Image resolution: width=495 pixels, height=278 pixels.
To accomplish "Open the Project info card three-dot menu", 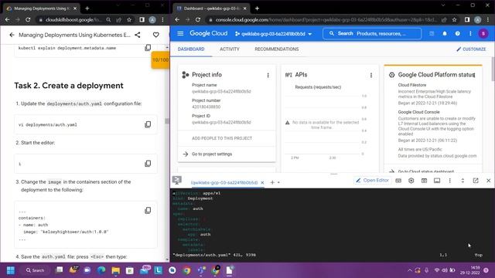I will click(268, 75).
